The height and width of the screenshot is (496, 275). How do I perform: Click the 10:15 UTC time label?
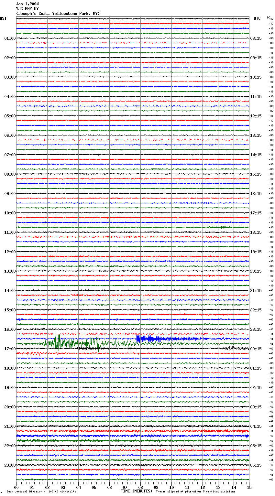coord(256,77)
